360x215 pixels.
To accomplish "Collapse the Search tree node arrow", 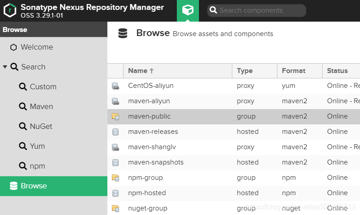I will pyautogui.click(x=5, y=67).
